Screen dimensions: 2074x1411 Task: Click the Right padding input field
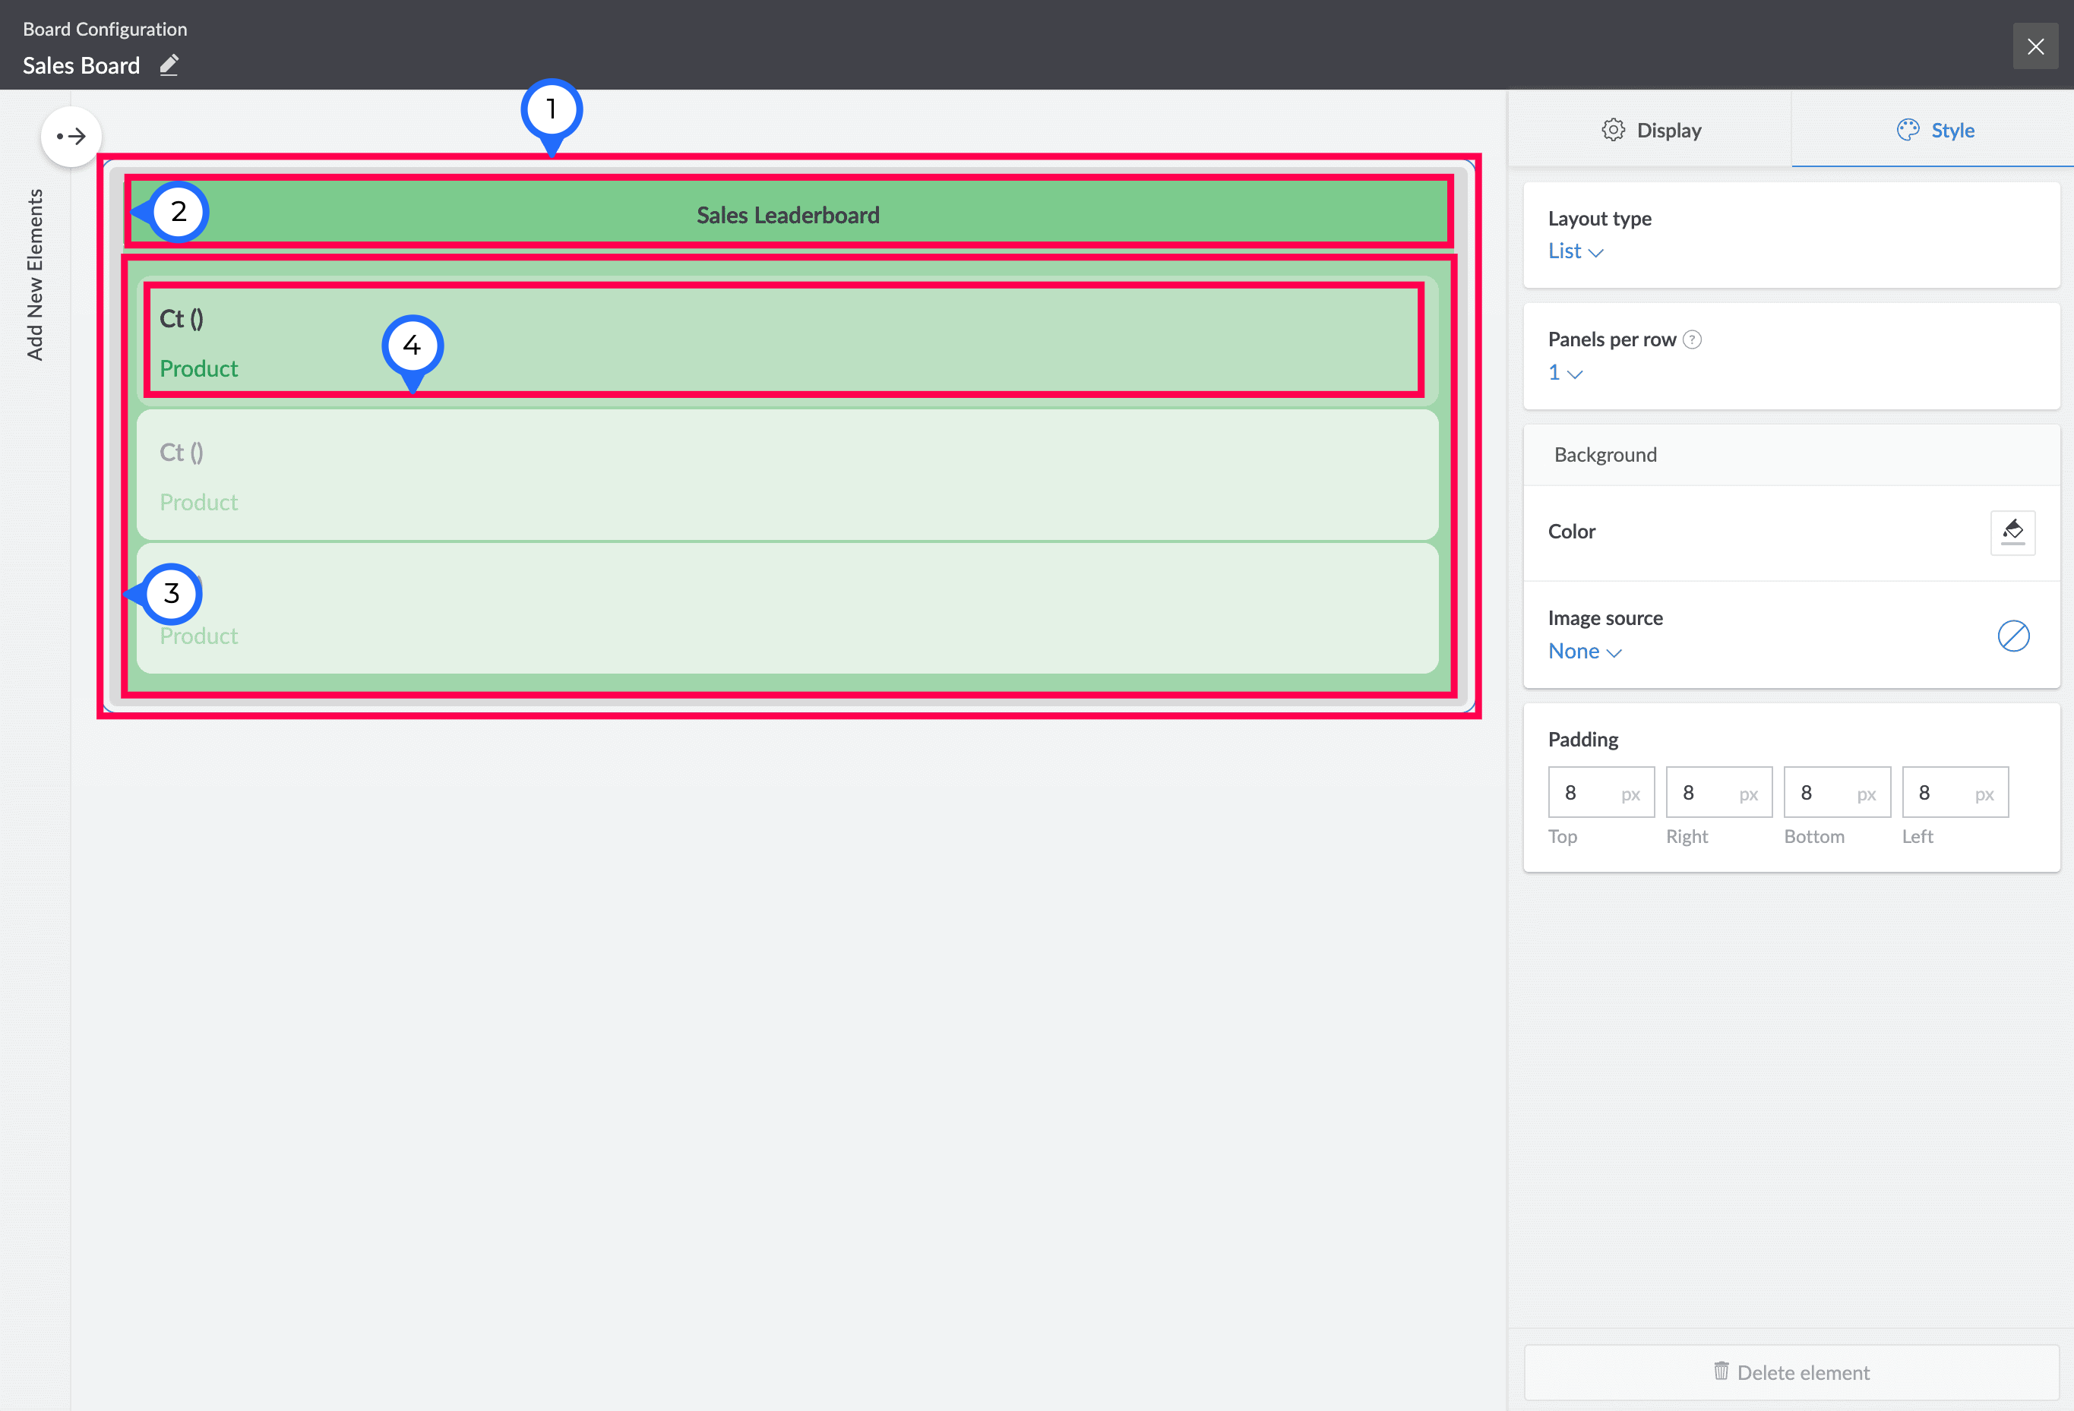click(1706, 792)
